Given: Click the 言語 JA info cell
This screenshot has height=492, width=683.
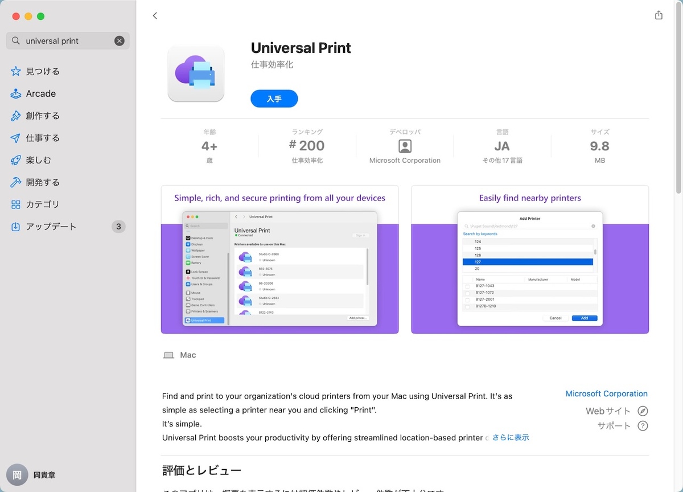Looking at the screenshot, I should click(x=502, y=146).
